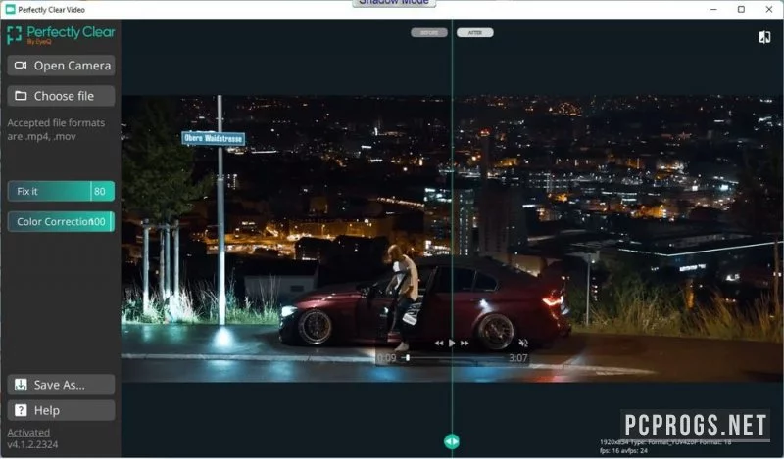Screen dimensions: 784x459
Task: Click the save icon in Save As
Action: click(21, 385)
